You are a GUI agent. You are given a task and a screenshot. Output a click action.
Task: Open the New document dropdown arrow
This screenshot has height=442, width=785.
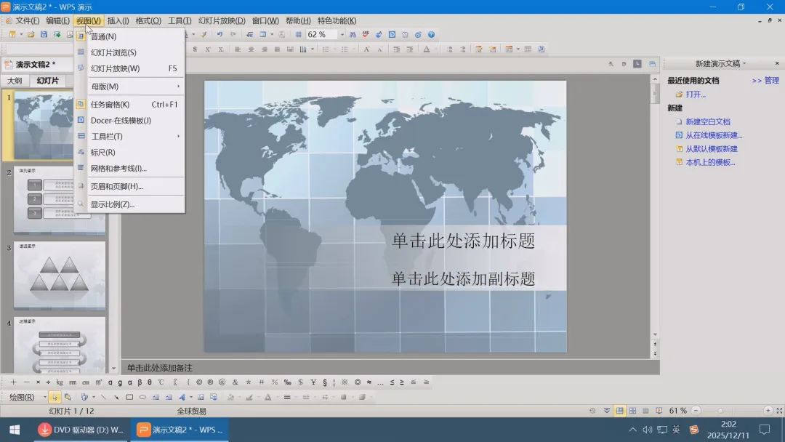coord(21,35)
